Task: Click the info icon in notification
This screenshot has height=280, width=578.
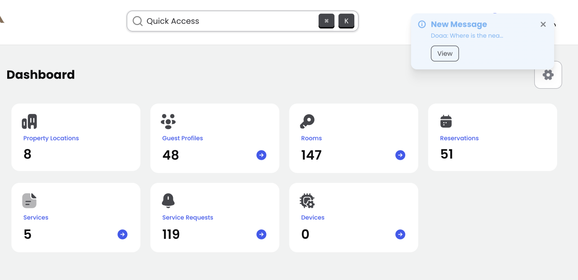Action: coord(422,24)
